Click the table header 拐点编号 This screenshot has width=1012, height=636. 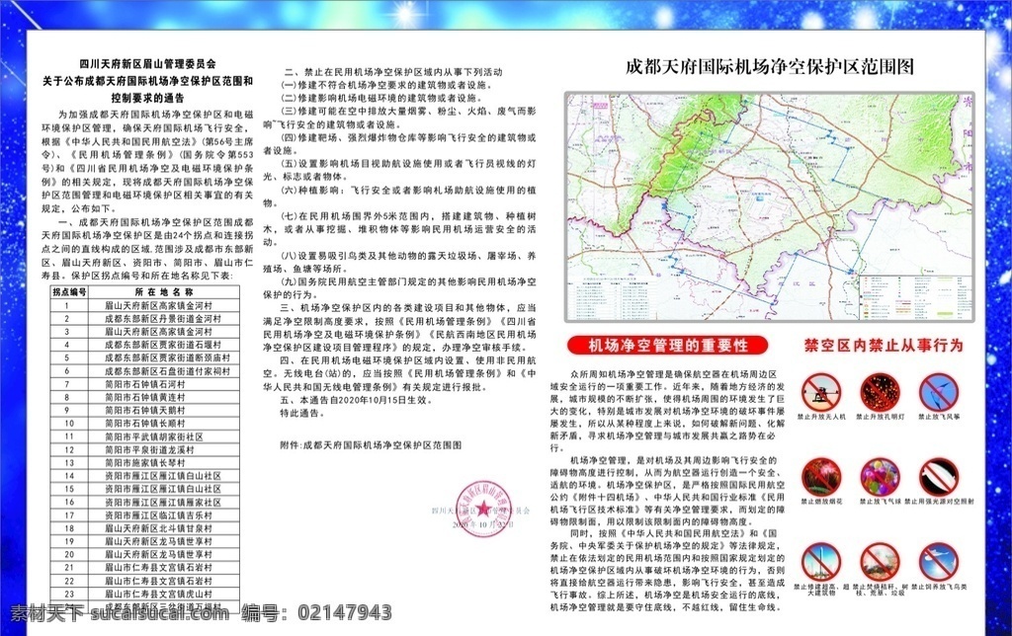coord(70,291)
